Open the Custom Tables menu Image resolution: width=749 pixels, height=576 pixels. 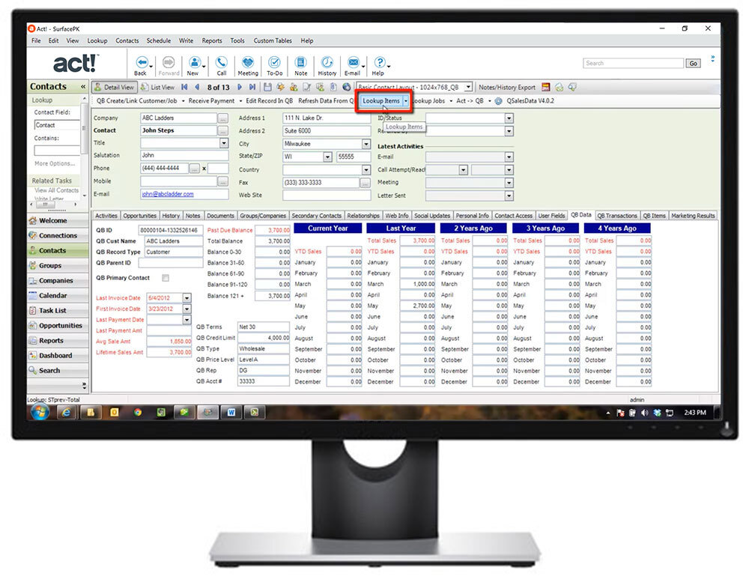pos(273,40)
